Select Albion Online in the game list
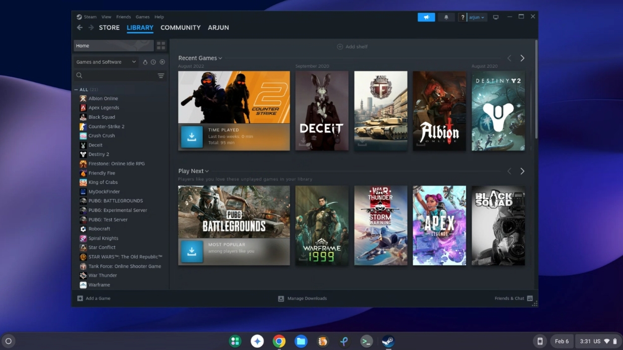623x350 pixels. [x=103, y=99]
